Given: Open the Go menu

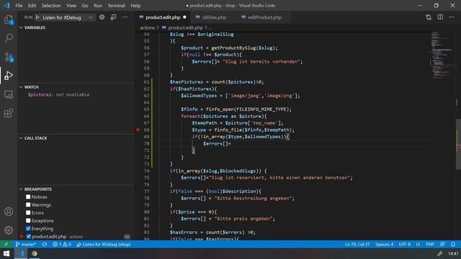Looking at the screenshot, I should [85, 6].
